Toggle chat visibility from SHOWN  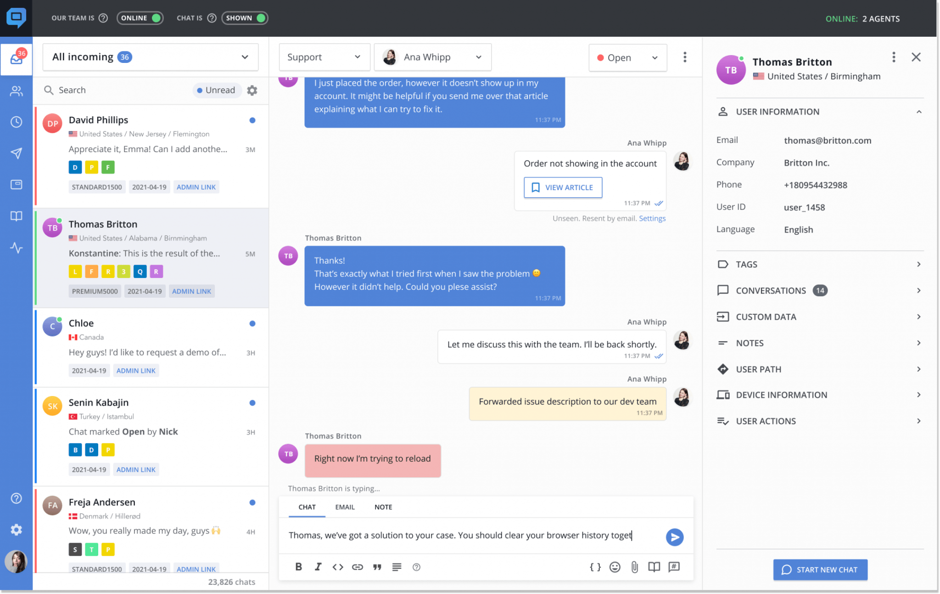(x=245, y=18)
